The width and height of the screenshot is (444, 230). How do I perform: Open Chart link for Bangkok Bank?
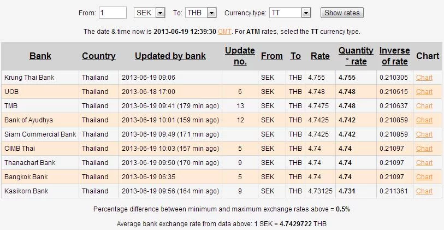[x=424, y=177]
